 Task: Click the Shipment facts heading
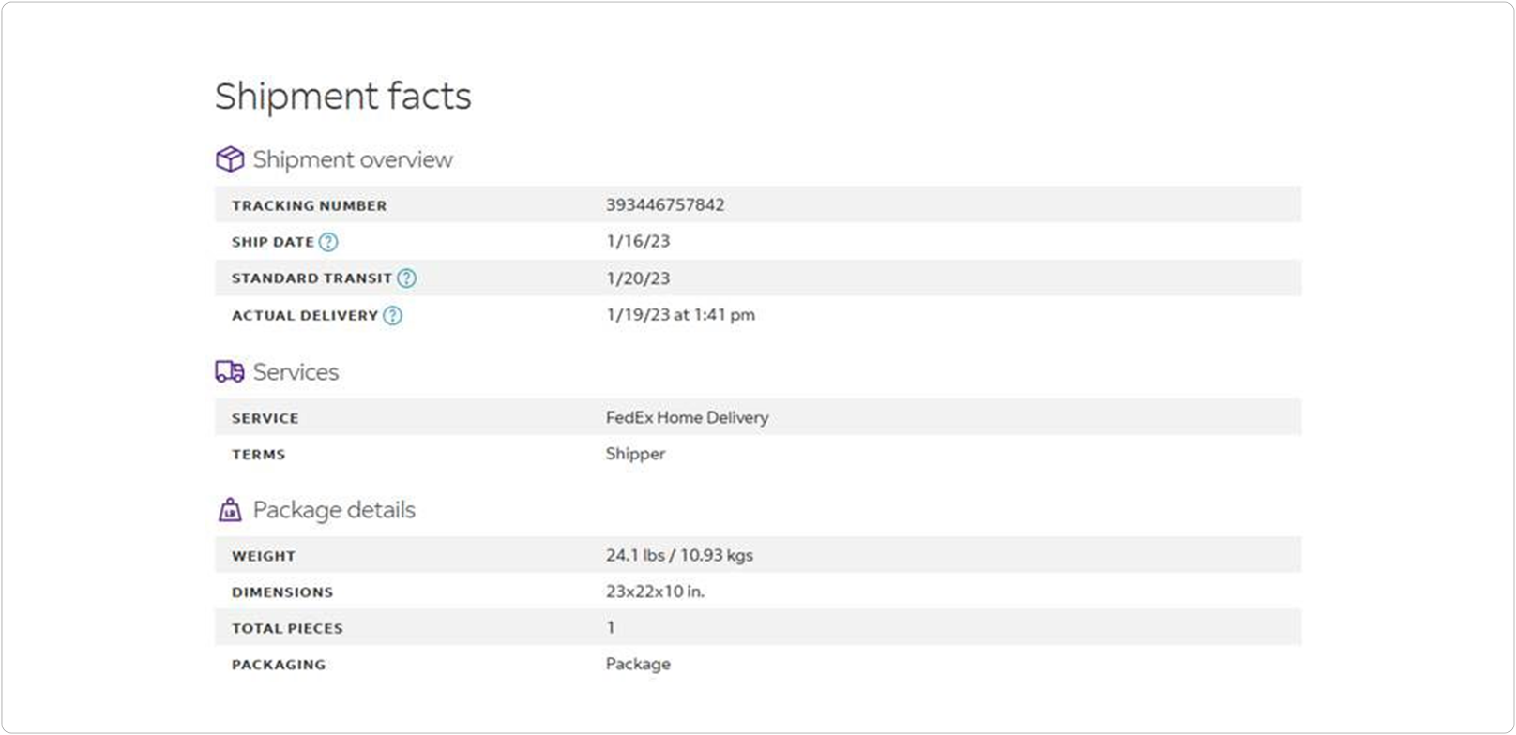(343, 97)
